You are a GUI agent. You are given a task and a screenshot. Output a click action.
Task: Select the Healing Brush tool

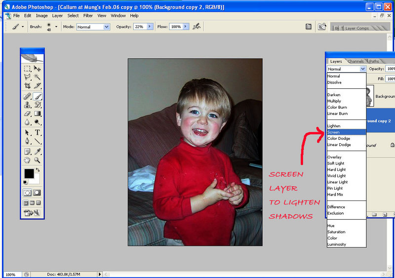point(27,96)
